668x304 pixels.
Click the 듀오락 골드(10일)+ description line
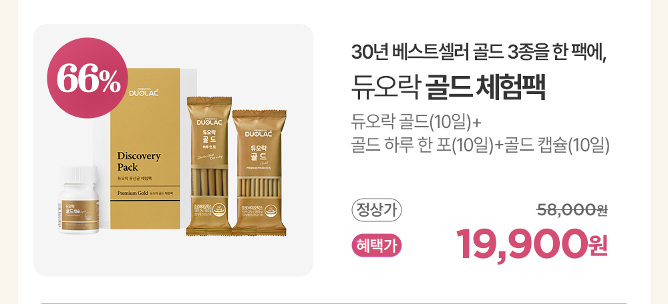[415, 123]
